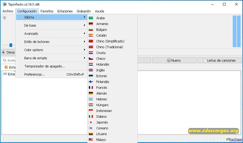Click the search magnifier icon
Screen dimensions: 243x143
pos(5,60)
